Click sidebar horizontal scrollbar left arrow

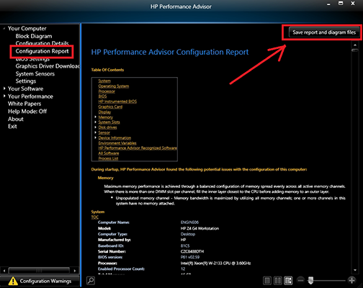point(4,271)
